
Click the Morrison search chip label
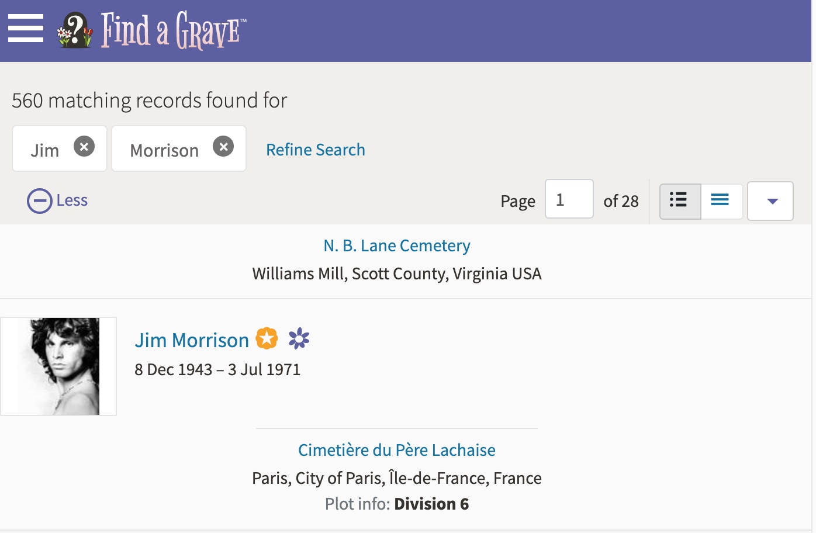164,150
